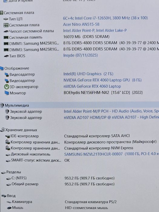Click the disk icon beside Дисковый накопитель
Image resolution: width=159 pixels, height=212 pixels.
tap(8, 155)
